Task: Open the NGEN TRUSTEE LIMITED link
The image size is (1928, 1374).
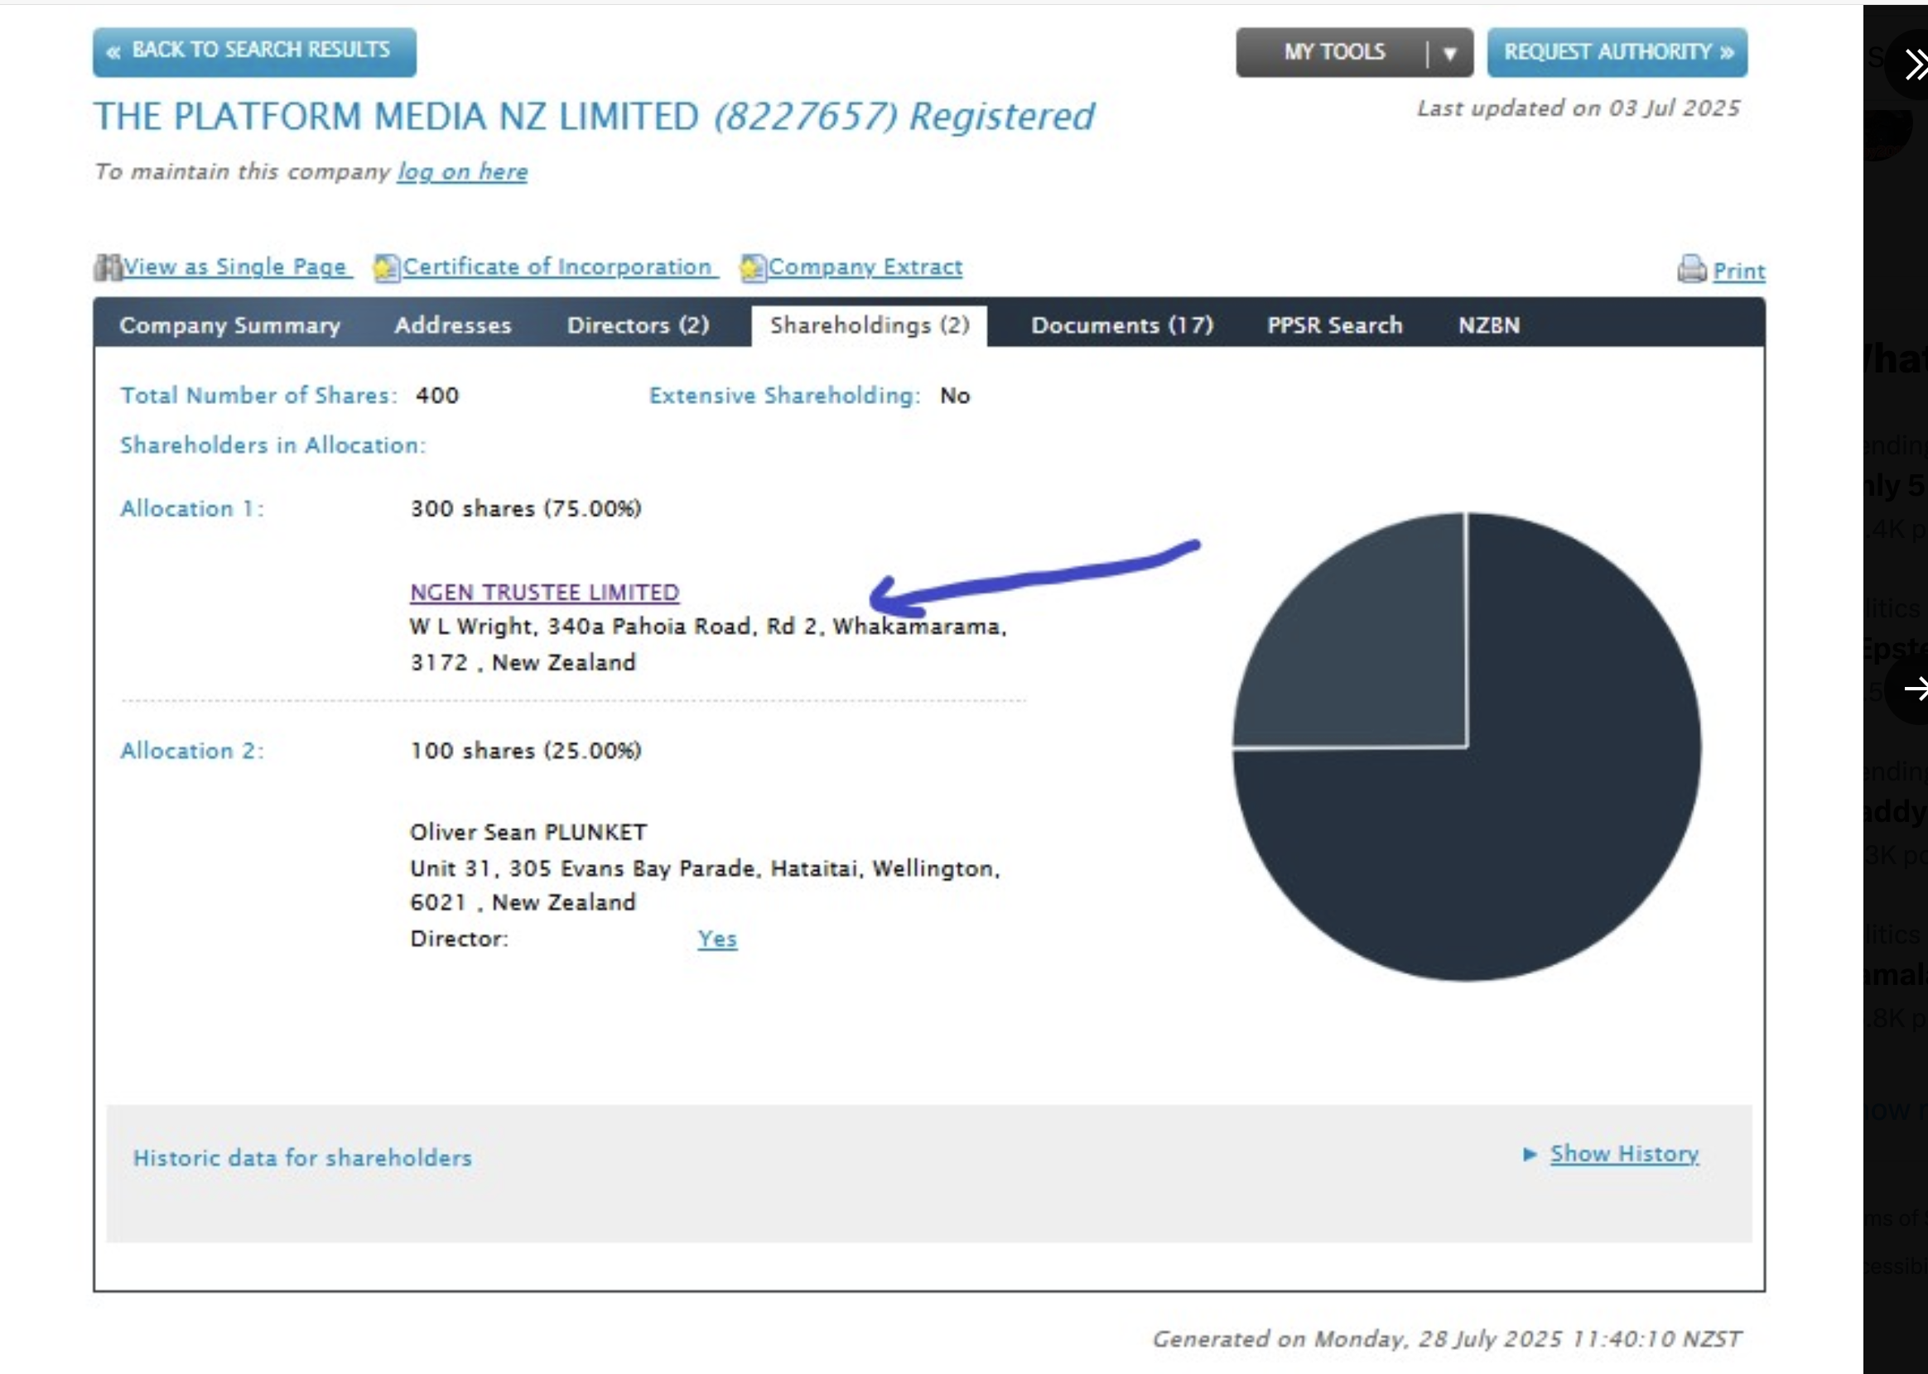Action: point(544,593)
